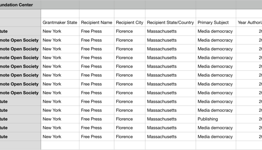Select the Publishing cell in Primary Subject
Screen dimensions: 262x150
tap(208, 119)
